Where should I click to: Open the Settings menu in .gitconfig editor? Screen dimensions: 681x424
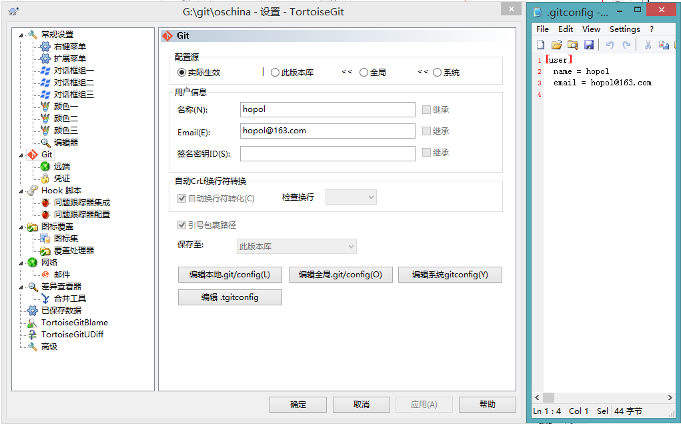click(624, 29)
